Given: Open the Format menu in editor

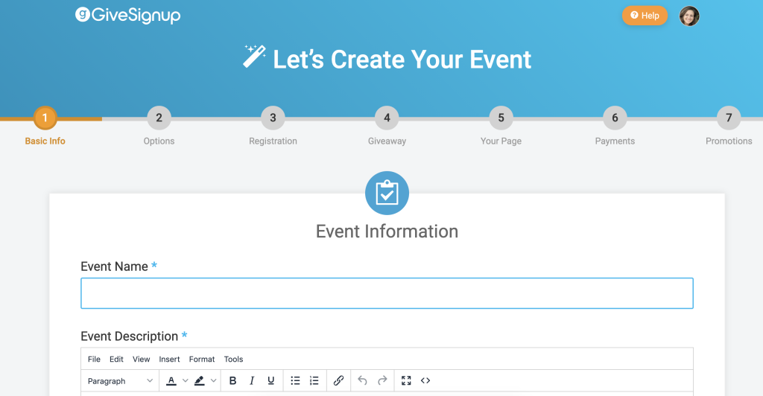Looking at the screenshot, I should tap(202, 359).
